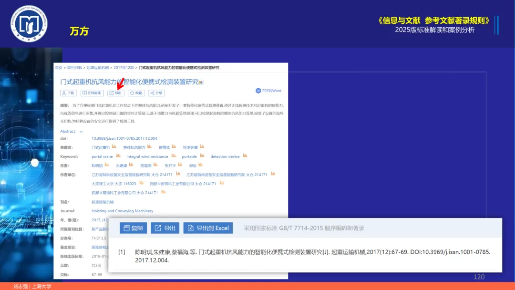The width and height of the screenshot is (515, 290).
Task: Click chart icon beside author 朱建康
Action: point(131,165)
